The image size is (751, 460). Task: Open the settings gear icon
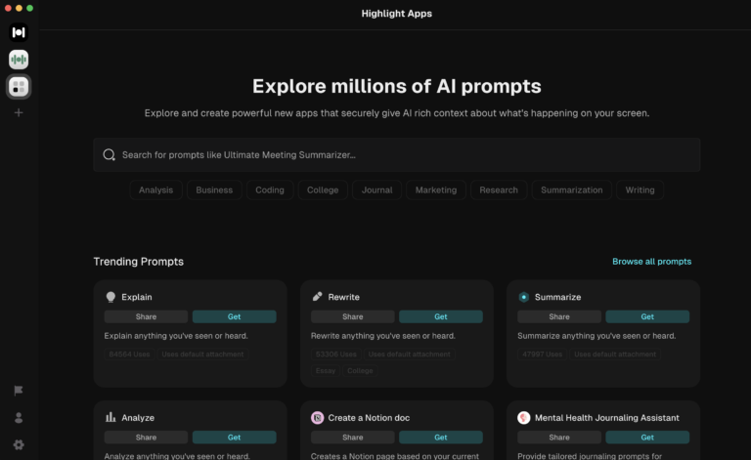click(x=19, y=444)
